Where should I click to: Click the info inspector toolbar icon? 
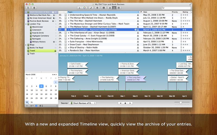[97, 8]
